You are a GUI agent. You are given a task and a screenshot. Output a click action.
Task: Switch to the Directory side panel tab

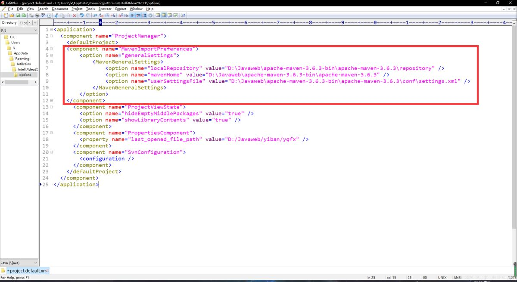(9, 22)
